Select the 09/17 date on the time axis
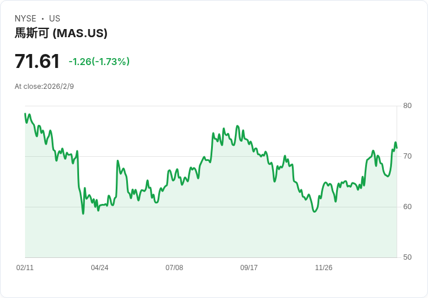 249,268
